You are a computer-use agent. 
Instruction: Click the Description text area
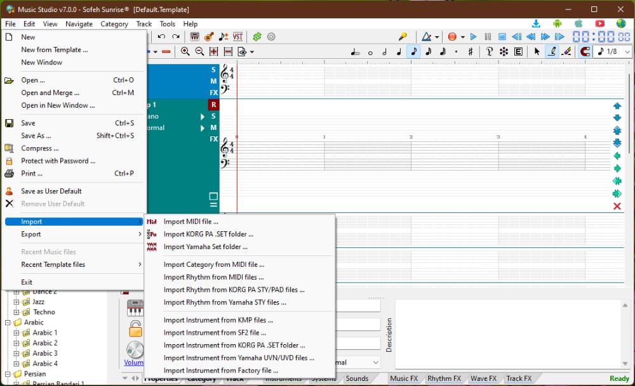[508, 333]
